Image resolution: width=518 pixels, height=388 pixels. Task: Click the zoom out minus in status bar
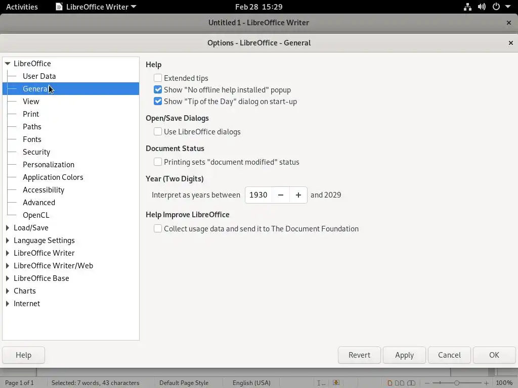[x=427, y=383]
